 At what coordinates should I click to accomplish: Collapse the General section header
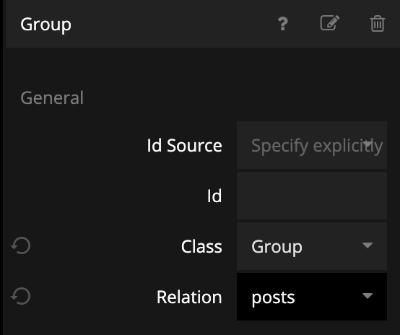[52, 97]
